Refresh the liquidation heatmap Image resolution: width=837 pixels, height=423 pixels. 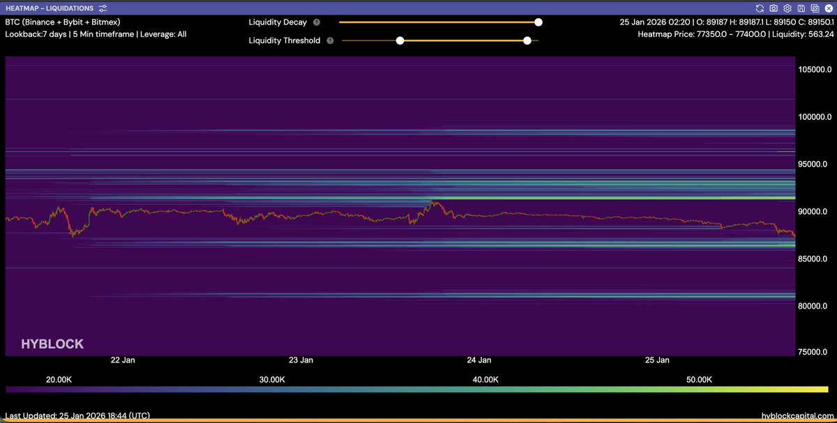click(x=760, y=8)
